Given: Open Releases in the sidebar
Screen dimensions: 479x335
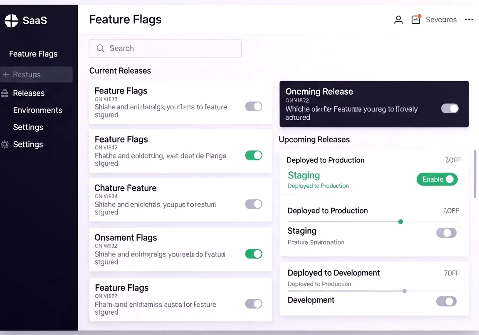Looking at the screenshot, I should (29, 93).
